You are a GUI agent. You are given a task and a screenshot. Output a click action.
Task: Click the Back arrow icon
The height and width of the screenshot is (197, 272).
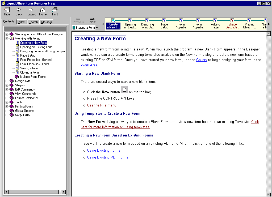point(19,10)
